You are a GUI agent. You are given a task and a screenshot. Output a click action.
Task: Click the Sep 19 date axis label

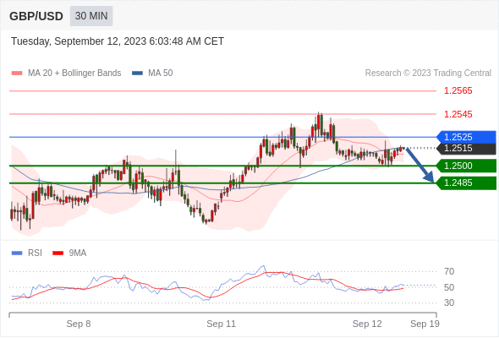point(425,324)
